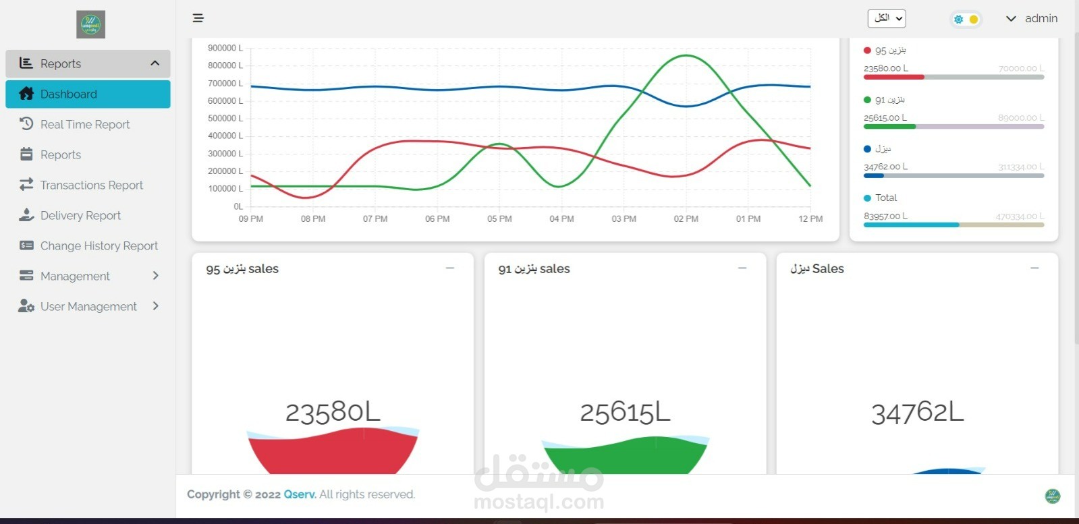Screen dimensions: 1079x524
Task: Click the green line peak on chart
Action: pyautogui.click(x=686, y=55)
